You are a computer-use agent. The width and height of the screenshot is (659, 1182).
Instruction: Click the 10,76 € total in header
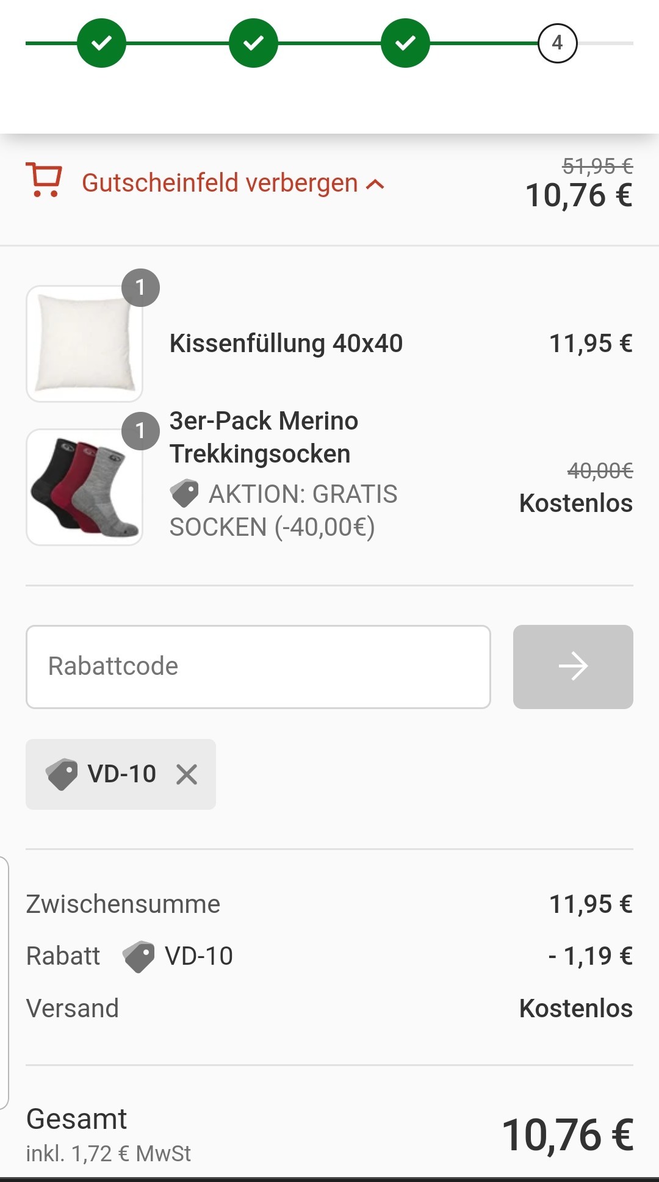(579, 195)
